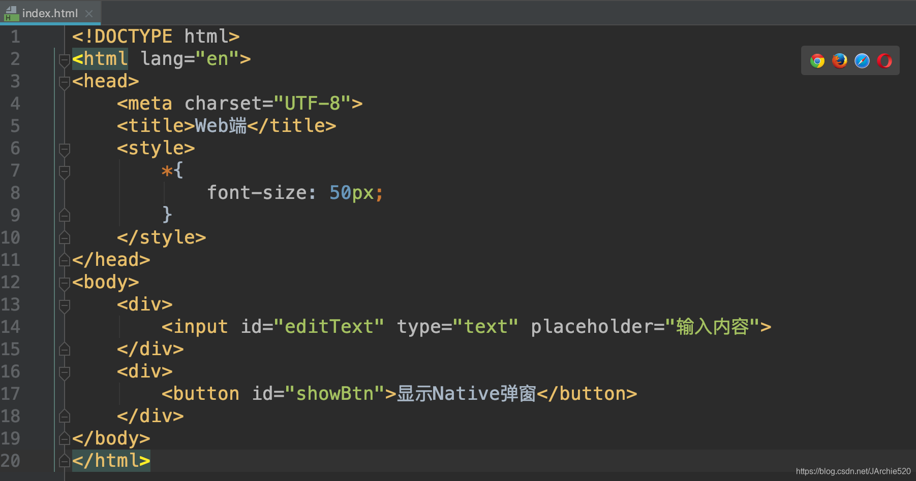Collapse the html tag fold on line 2
The image size is (916, 481).
(64, 61)
